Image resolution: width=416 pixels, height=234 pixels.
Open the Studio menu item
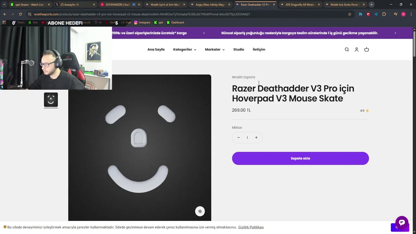239,49
